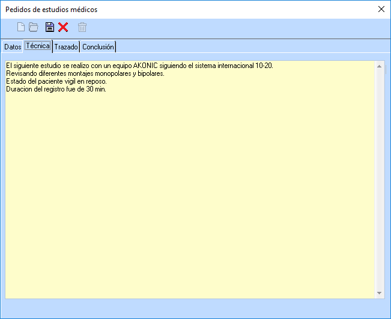Go to the Conclusión tab

[x=98, y=47]
